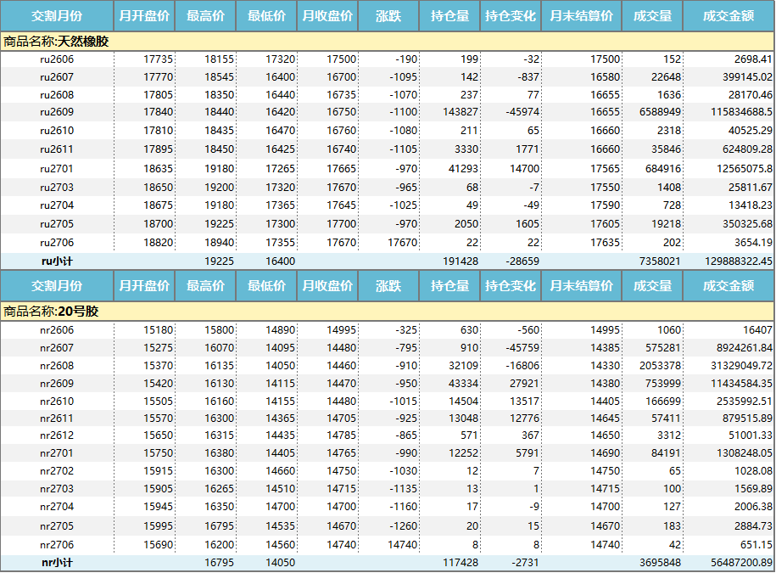This screenshot has height=573, width=776.
Task: Click the ru2607 contract row label
Action: coord(57,77)
